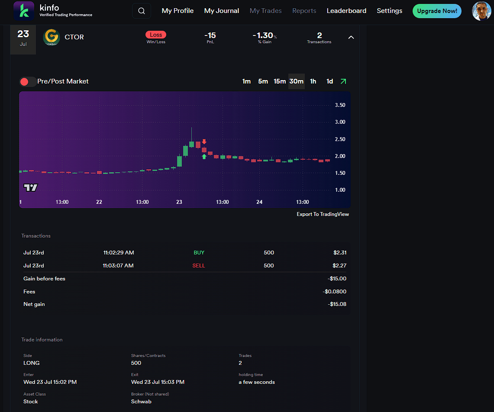Toggle the Pre/Post Market switch
Image resolution: width=494 pixels, height=412 pixels.
click(28, 81)
